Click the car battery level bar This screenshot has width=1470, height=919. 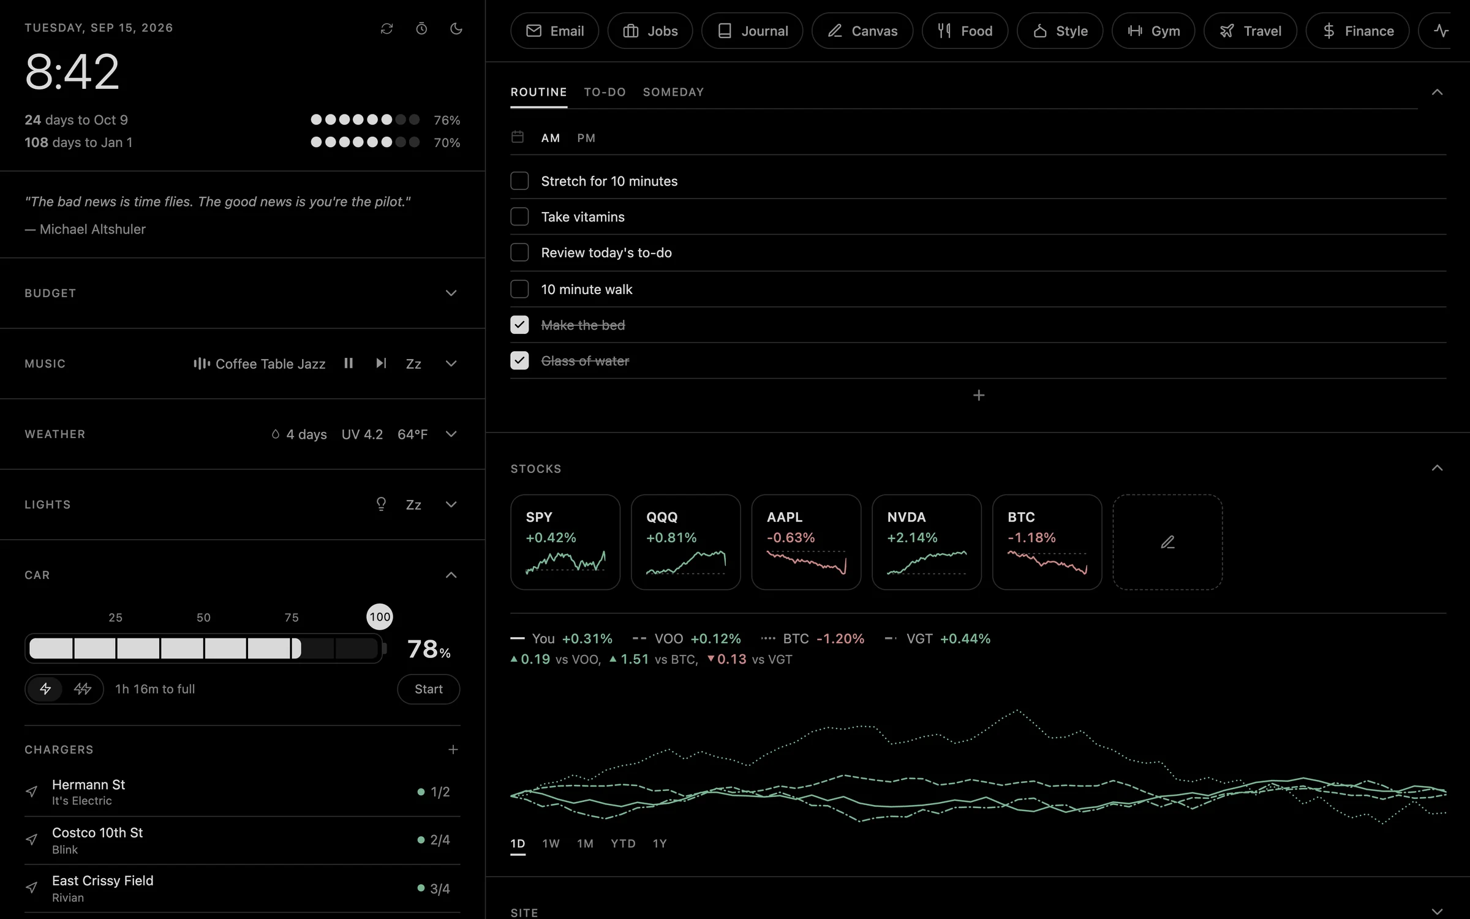coord(205,648)
